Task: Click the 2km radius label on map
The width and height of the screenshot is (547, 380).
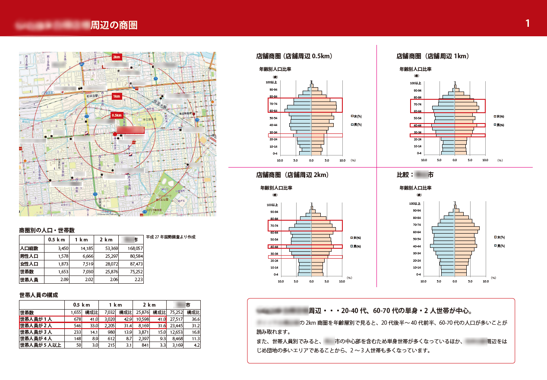Action: click(117, 57)
